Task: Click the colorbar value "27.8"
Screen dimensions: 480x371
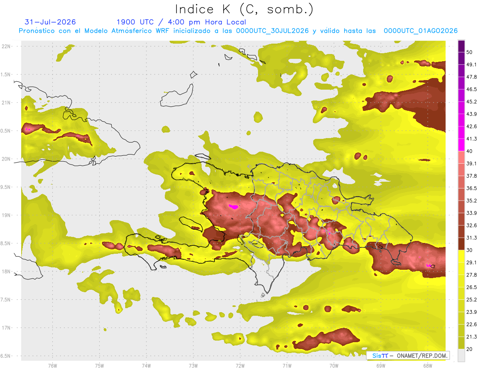Action: coord(471,275)
